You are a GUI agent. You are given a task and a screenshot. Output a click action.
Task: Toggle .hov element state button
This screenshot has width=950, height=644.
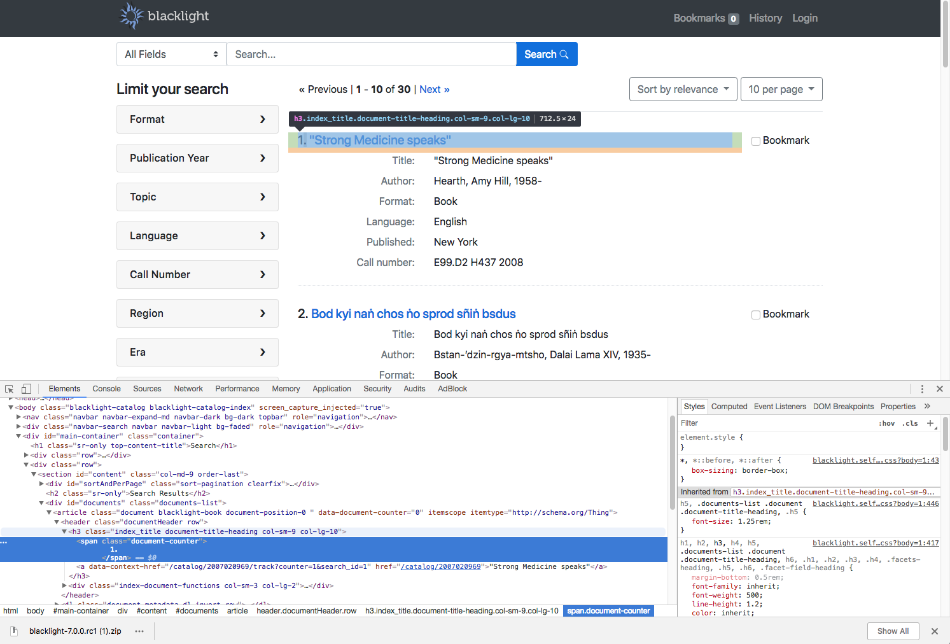coord(886,423)
